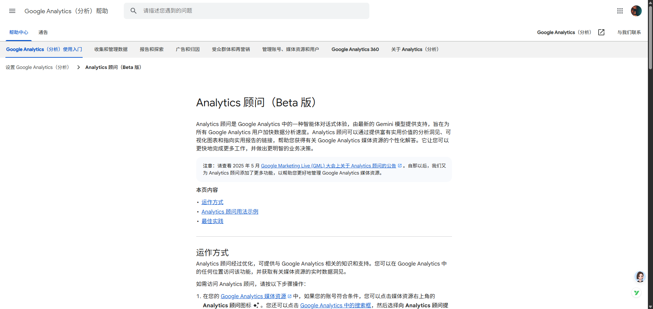Click the external-link icon beside Google Analytics（分析）
Image resolution: width=653 pixels, height=309 pixels.
[601, 32]
